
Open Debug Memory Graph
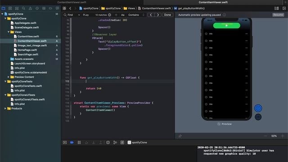(x=115, y=142)
